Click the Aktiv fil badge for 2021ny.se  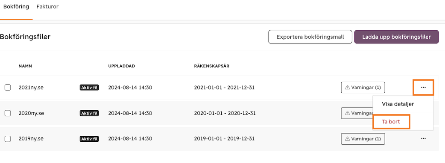(89, 88)
